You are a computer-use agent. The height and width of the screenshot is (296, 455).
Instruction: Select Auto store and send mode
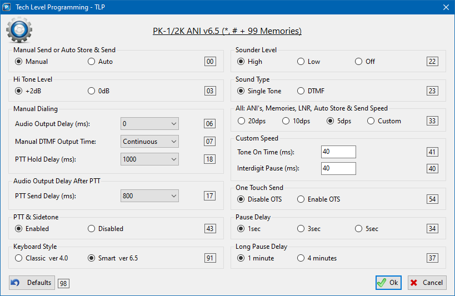point(92,62)
